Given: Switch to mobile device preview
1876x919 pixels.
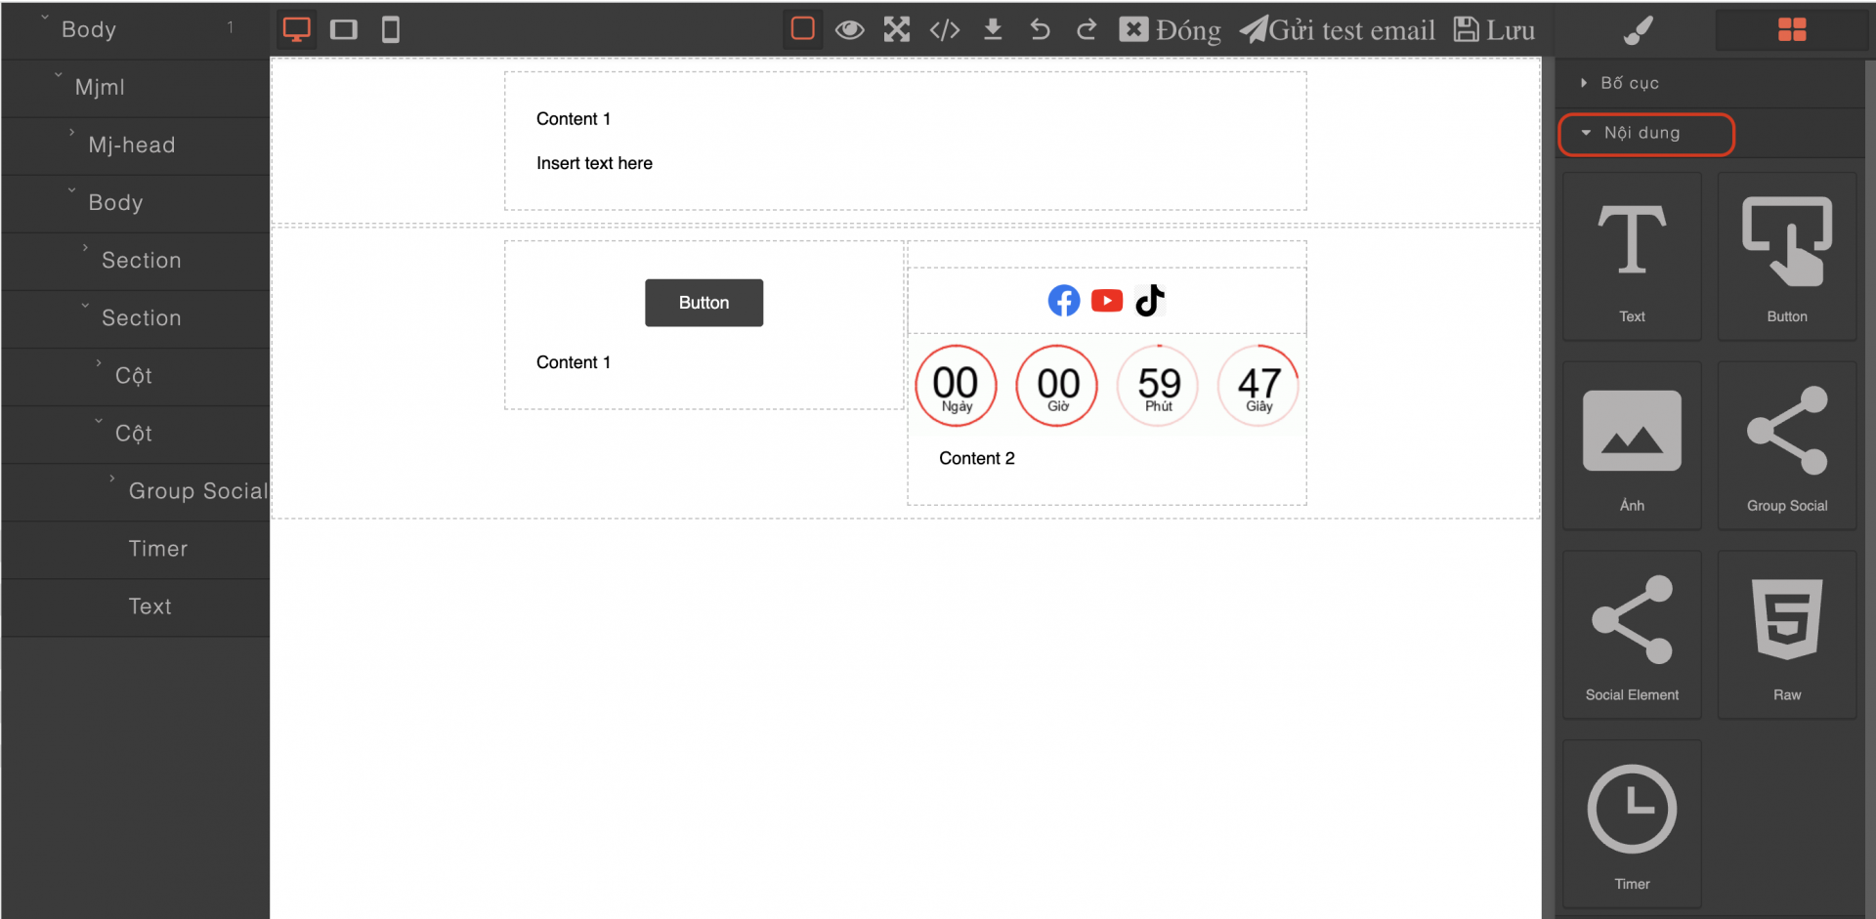Looking at the screenshot, I should click(391, 29).
